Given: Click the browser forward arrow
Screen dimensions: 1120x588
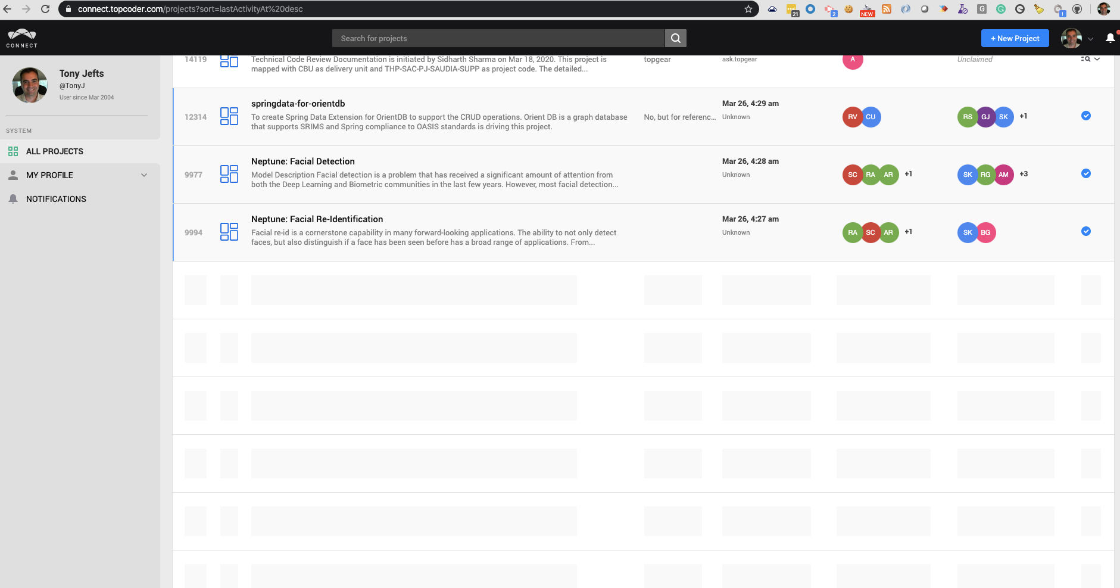Looking at the screenshot, I should coord(26,9).
